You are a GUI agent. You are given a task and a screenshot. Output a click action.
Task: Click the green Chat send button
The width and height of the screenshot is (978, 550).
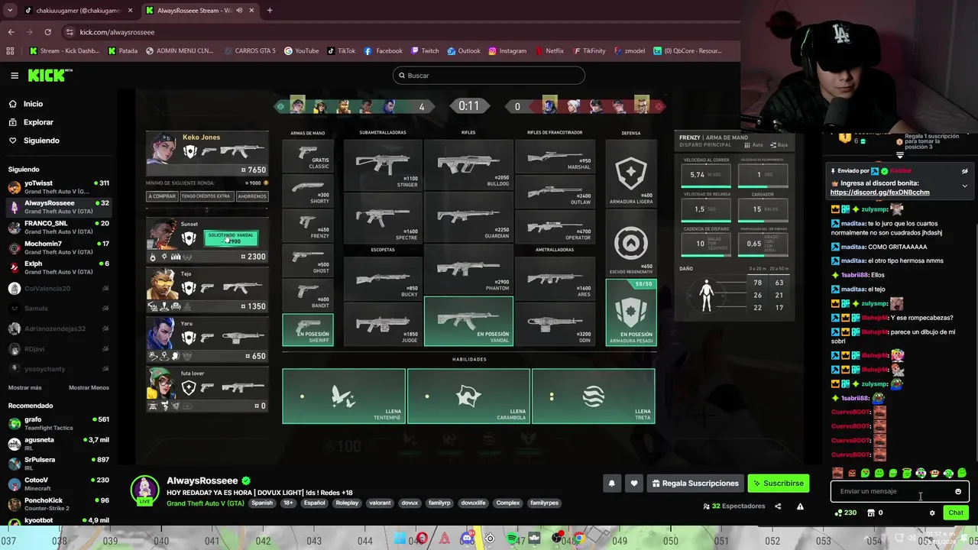click(955, 513)
